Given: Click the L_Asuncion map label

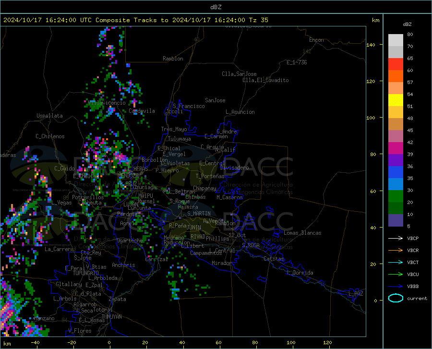Looking at the screenshot, I should 240,112.
